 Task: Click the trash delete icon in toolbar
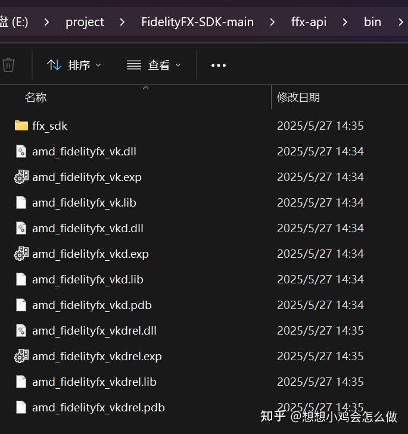coord(8,65)
